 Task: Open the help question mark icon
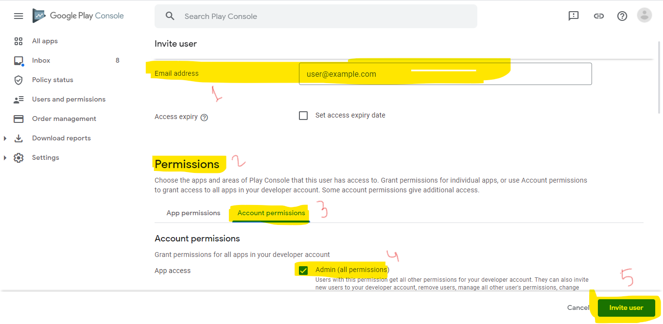point(622,16)
